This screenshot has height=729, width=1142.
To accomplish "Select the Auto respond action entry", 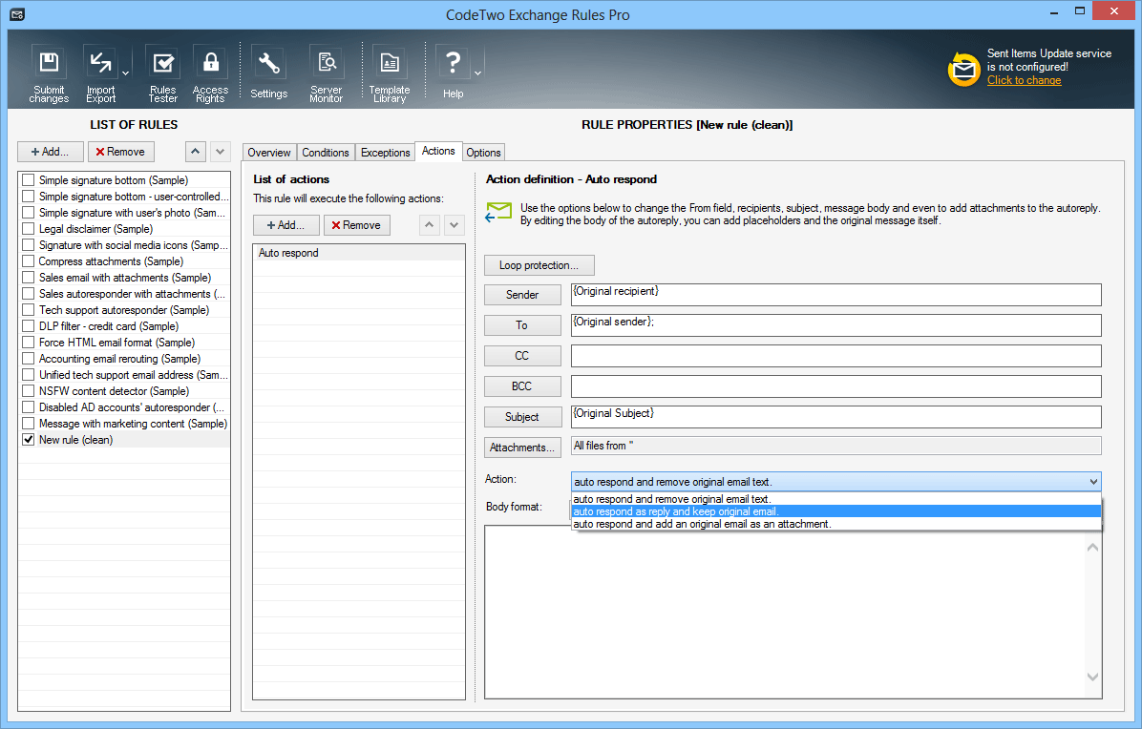I will [359, 253].
